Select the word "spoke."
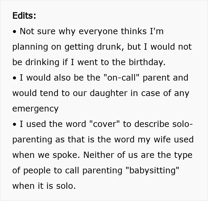Screen dimensions: 208x201 pos(66,155)
